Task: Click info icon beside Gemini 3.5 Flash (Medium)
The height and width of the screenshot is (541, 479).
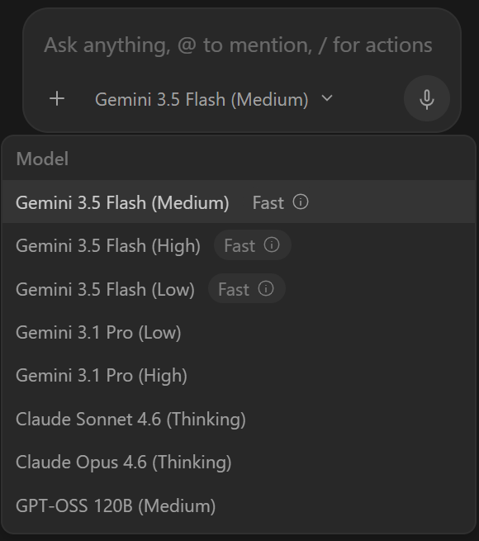Action: pyautogui.click(x=301, y=202)
